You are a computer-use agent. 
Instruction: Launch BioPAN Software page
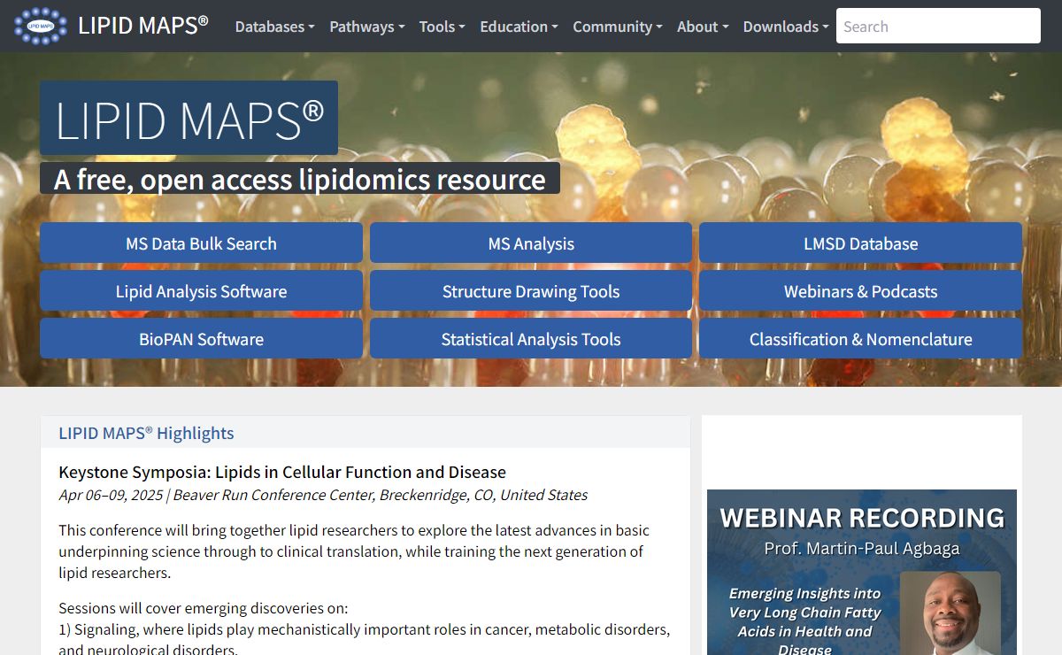pyautogui.click(x=201, y=339)
